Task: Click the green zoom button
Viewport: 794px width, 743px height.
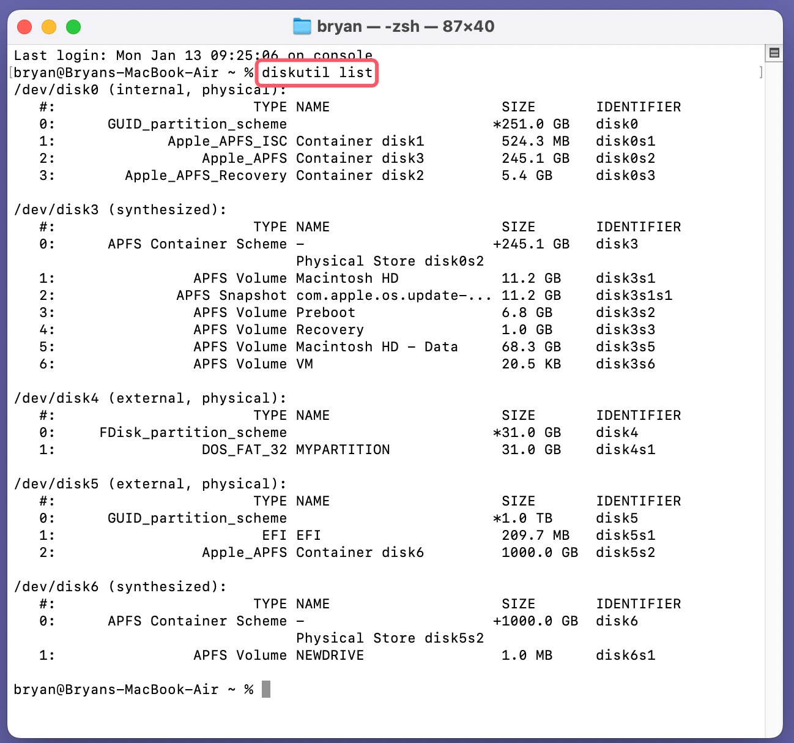Action: coord(73,26)
